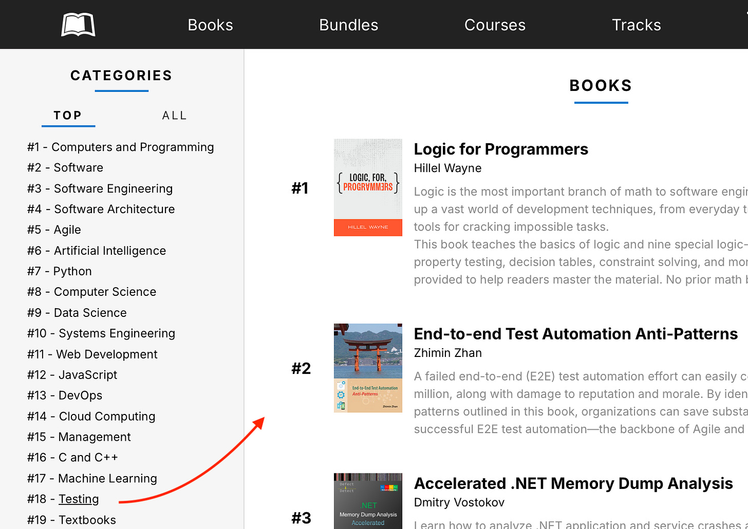Image resolution: width=748 pixels, height=529 pixels.
Task: Select the #2 Software category
Action: click(x=65, y=167)
